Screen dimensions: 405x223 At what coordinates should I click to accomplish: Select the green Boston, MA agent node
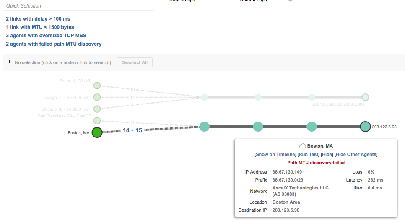click(x=97, y=132)
